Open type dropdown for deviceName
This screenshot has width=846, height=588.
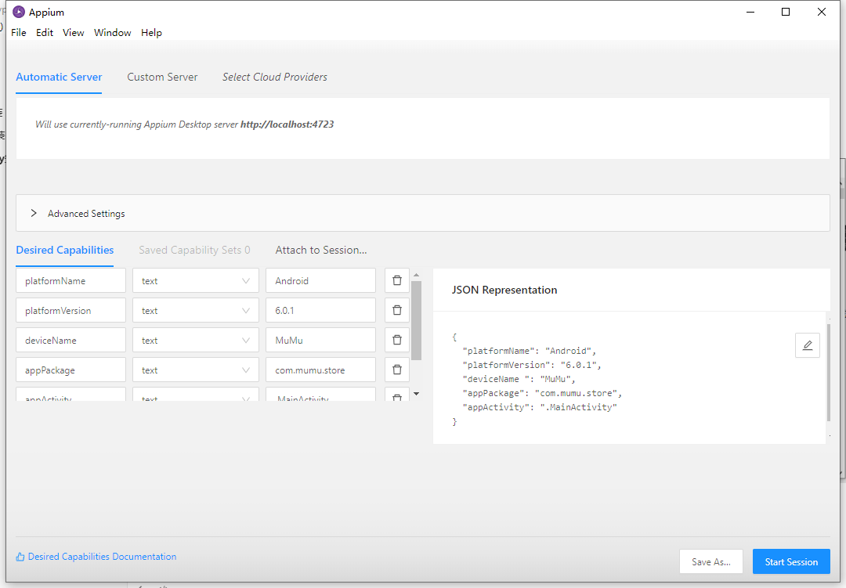[195, 340]
